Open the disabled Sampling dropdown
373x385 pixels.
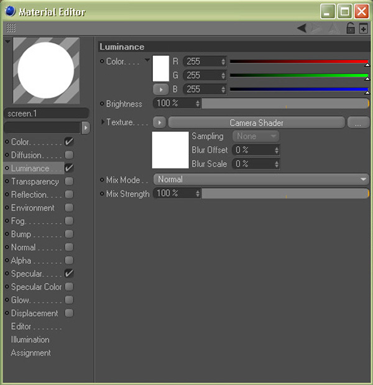click(256, 136)
